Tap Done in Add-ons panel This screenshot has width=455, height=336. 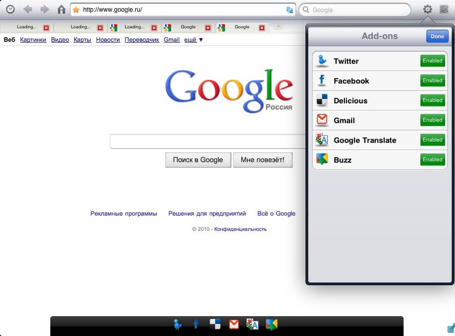coord(437,36)
